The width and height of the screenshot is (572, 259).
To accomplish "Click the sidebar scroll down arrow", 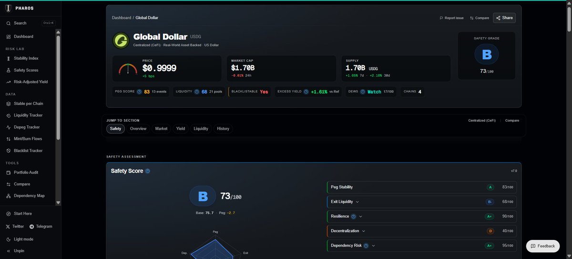I will (x=58, y=203).
